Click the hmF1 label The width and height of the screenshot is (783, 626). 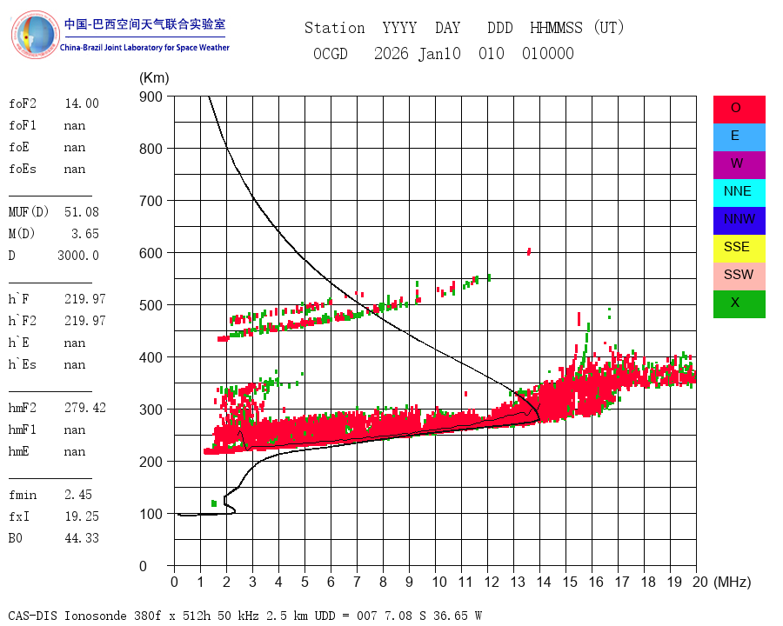pyautogui.click(x=23, y=430)
